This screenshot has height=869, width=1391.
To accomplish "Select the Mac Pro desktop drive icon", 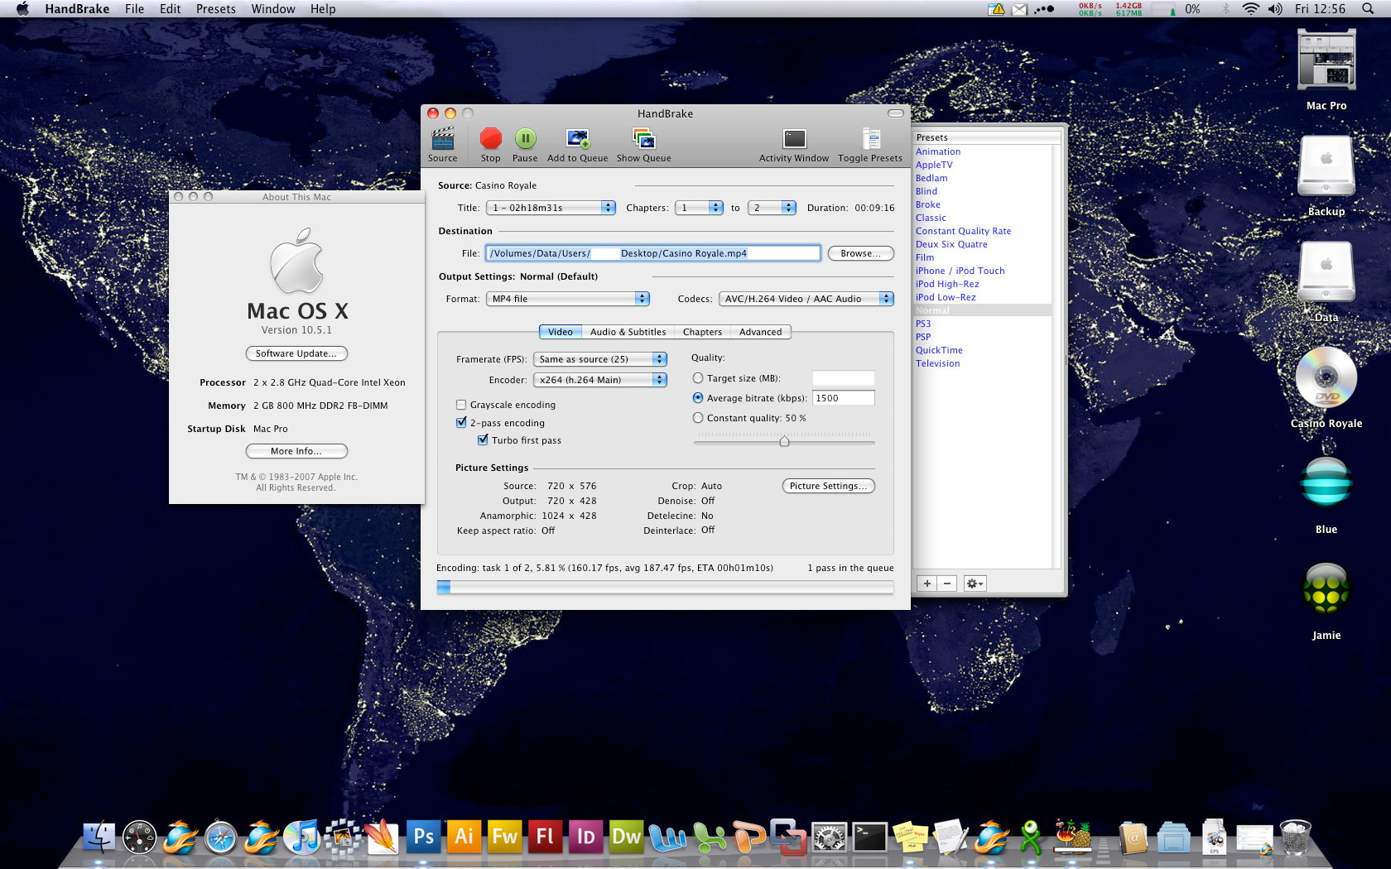I will coord(1326,60).
